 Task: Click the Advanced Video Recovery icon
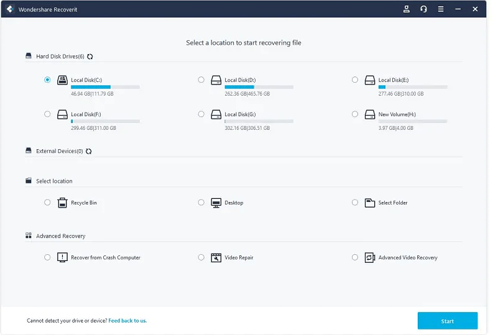click(x=369, y=257)
